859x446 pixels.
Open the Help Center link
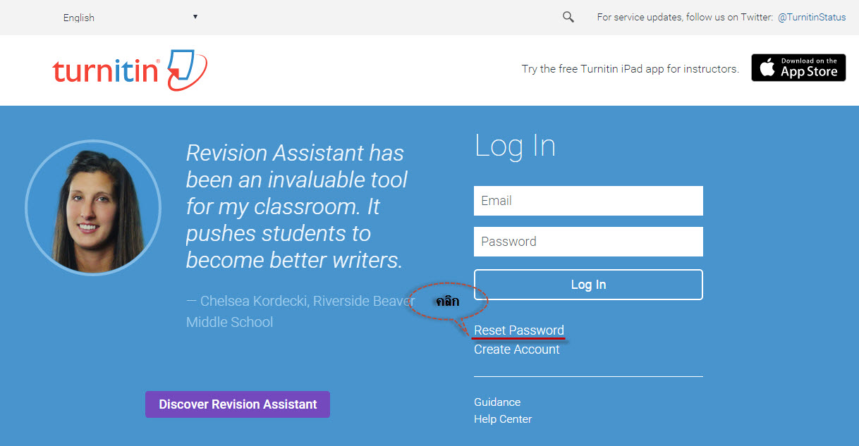503,419
